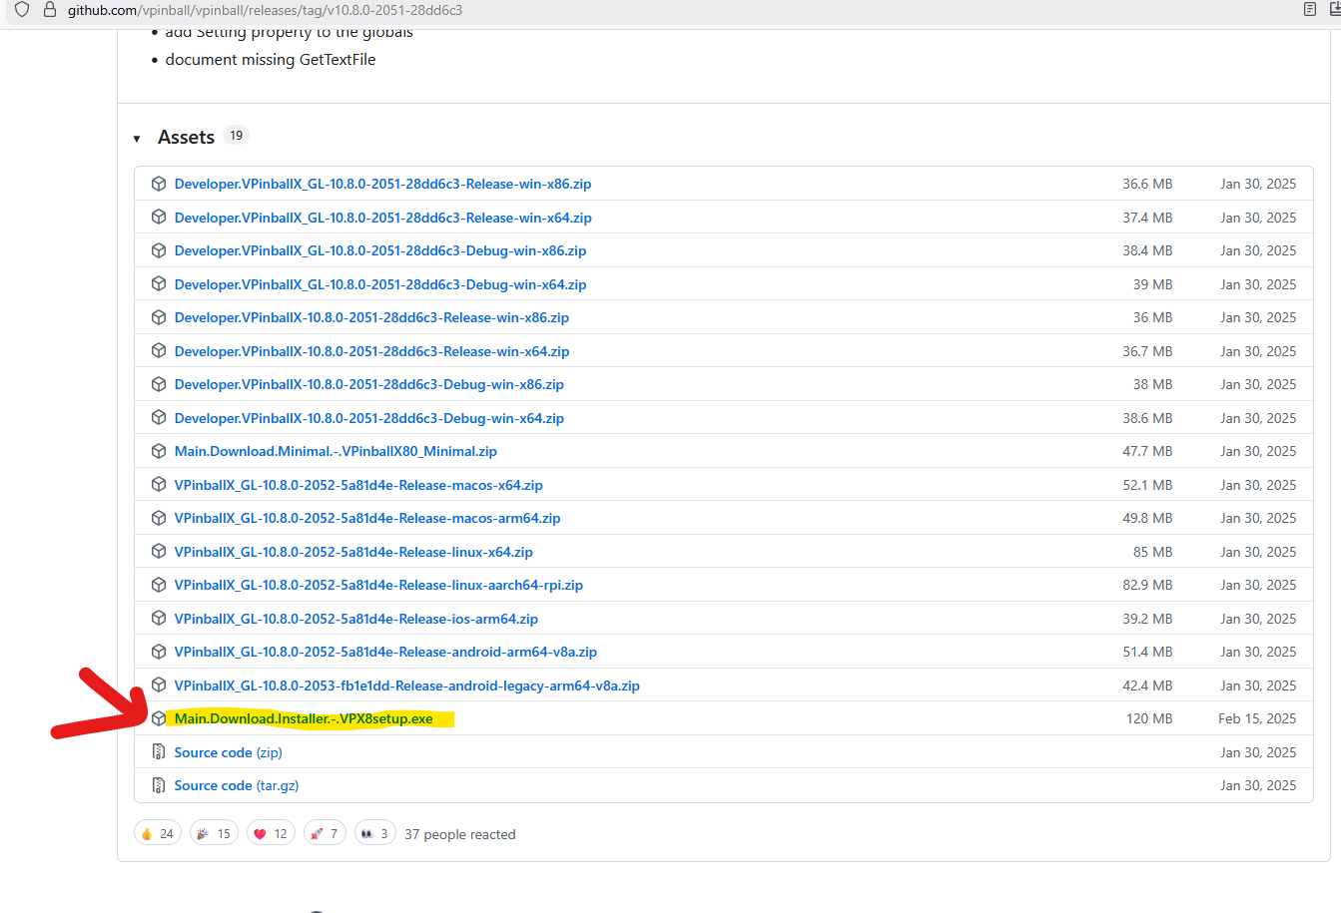Viewport: 1341px width, 913px height.
Task: Click package icon beside VPinballX80_Minimal.zip
Action: click(x=158, y=451)
